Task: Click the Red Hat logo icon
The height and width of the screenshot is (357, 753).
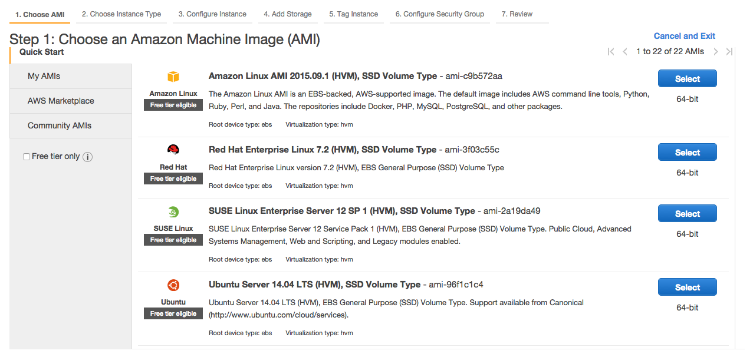Action: pos(173,150)
